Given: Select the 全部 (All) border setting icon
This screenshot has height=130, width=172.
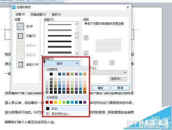Looking at the screenshot, I should (20, 45).
